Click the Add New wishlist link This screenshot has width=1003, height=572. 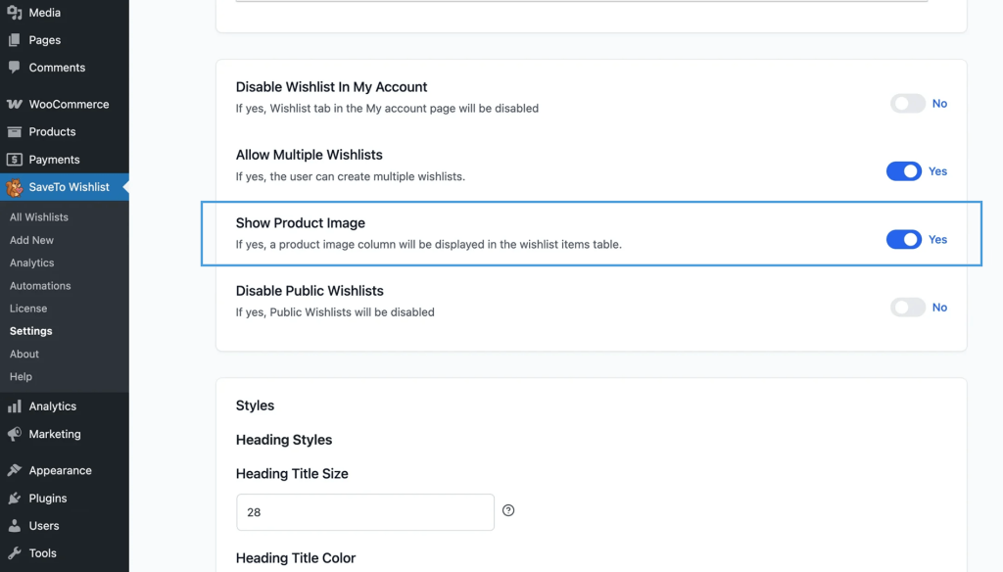coord(33,240)
